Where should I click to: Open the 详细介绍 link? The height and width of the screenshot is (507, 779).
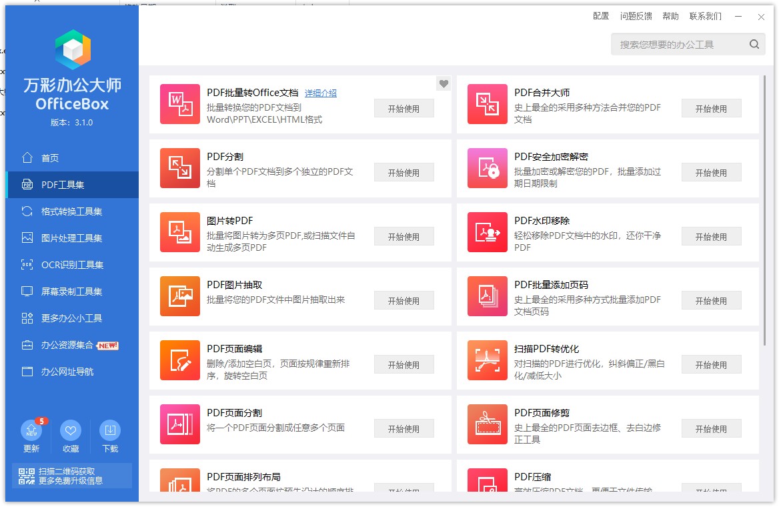[x=320, y=93]
